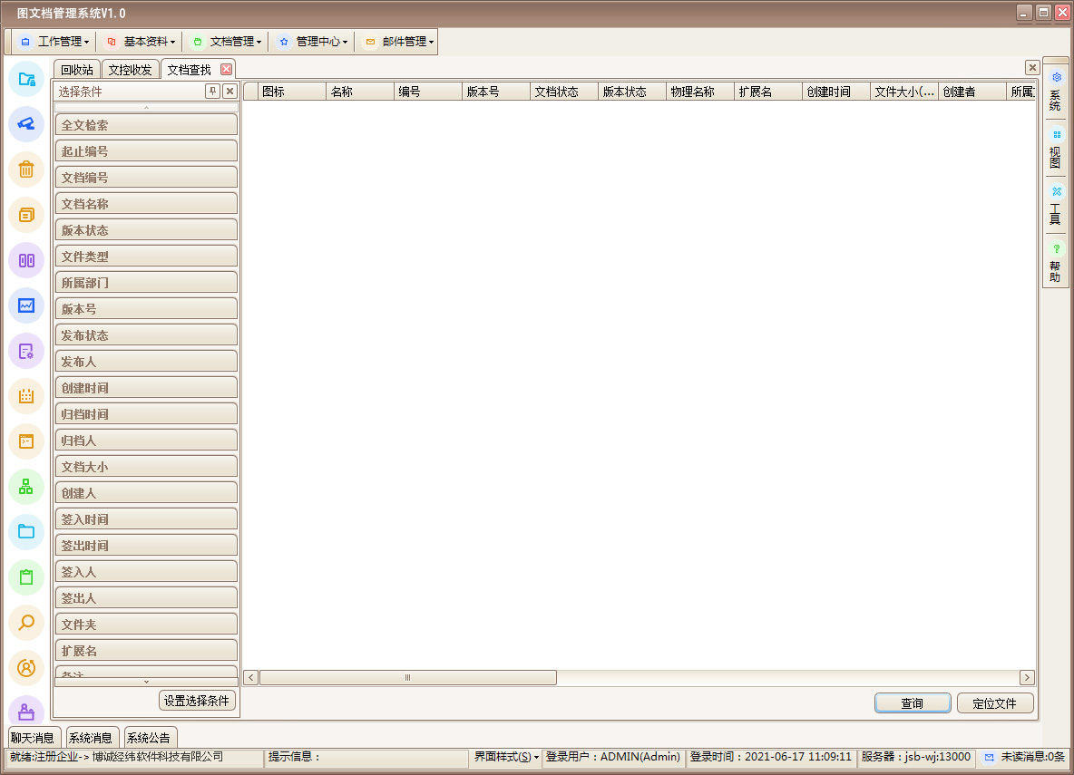Open the org-chart network icon in left sidebar
Viewport: 1074px width, 775px height.
(x=26, y=487)
